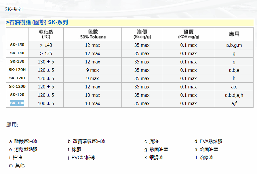This screenshot has height=174, width=257.
Task: Click the 酸價 (KOH mg/g) column header
Action: (x=189, y=34)
